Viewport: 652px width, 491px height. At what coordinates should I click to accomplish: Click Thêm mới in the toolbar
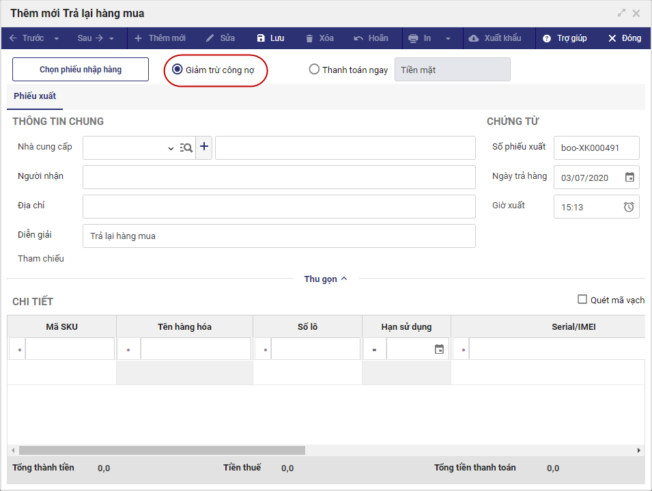160,38
